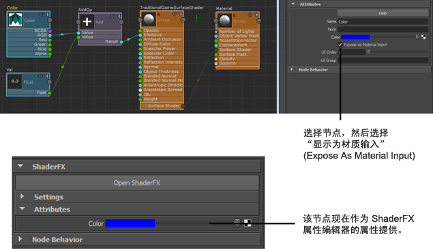Toggle the Expose as Material Input checkbox
The image size is (433, 249).
[x=340, y=45]
